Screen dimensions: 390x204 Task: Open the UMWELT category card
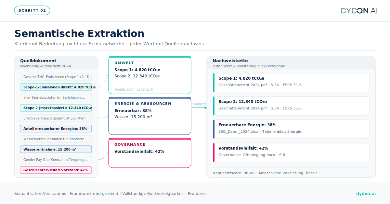pyautogui.click(x=149, y=75)
